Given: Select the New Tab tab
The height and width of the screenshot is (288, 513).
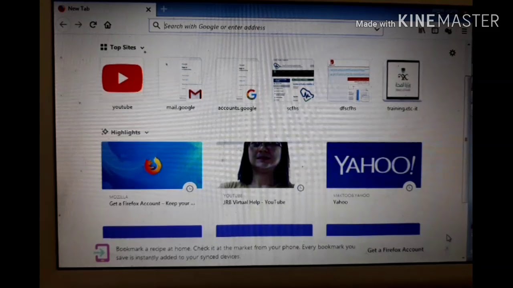Looking at the screenshot, I should [x=105, y=9].
